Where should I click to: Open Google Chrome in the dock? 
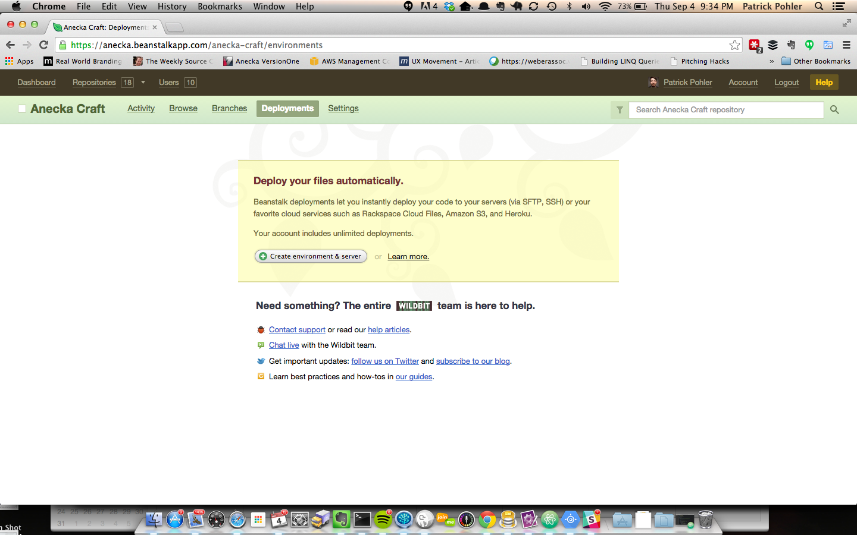487,520
